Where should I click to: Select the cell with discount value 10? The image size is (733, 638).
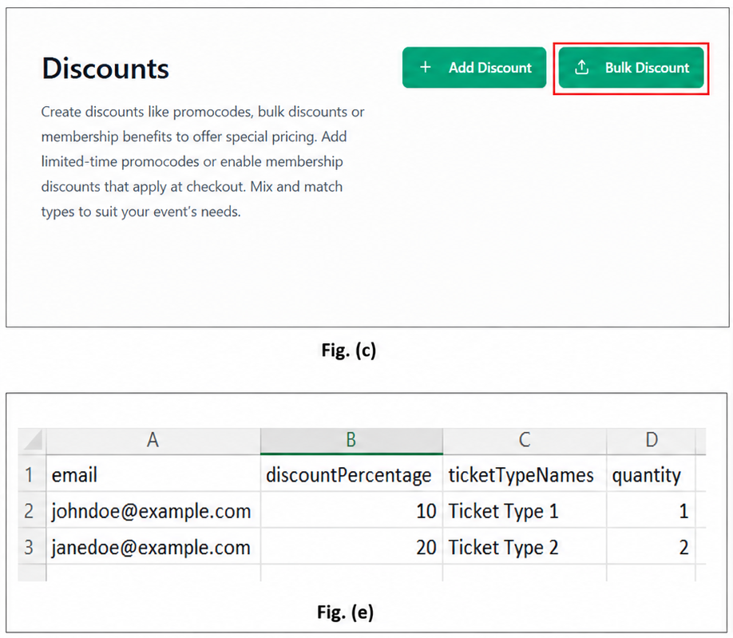pos(351,510)
